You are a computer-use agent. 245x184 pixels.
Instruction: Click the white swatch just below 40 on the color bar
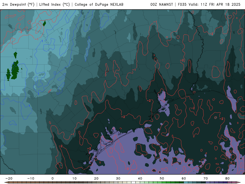133,182
